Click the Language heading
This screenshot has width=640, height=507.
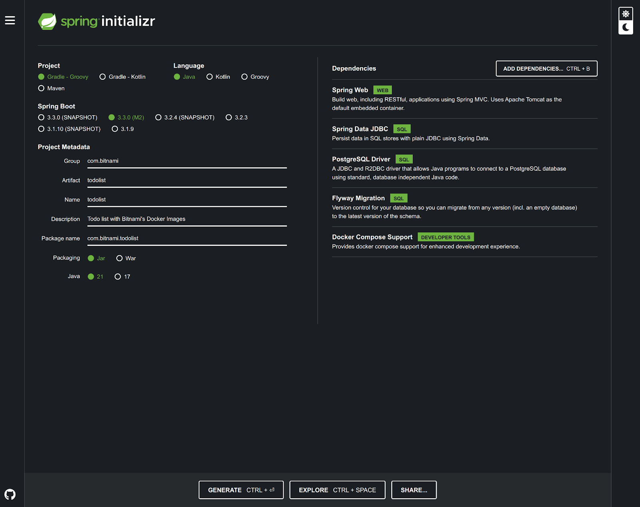(x=189, y=66)
